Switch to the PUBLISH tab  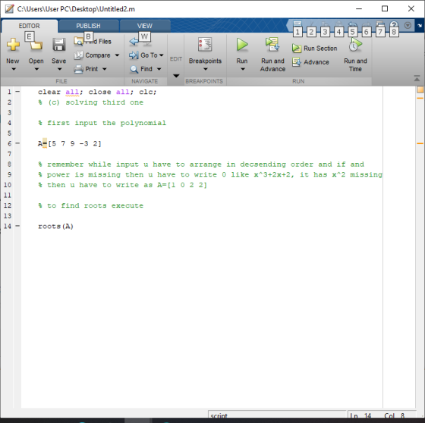[x=88, y=26]
